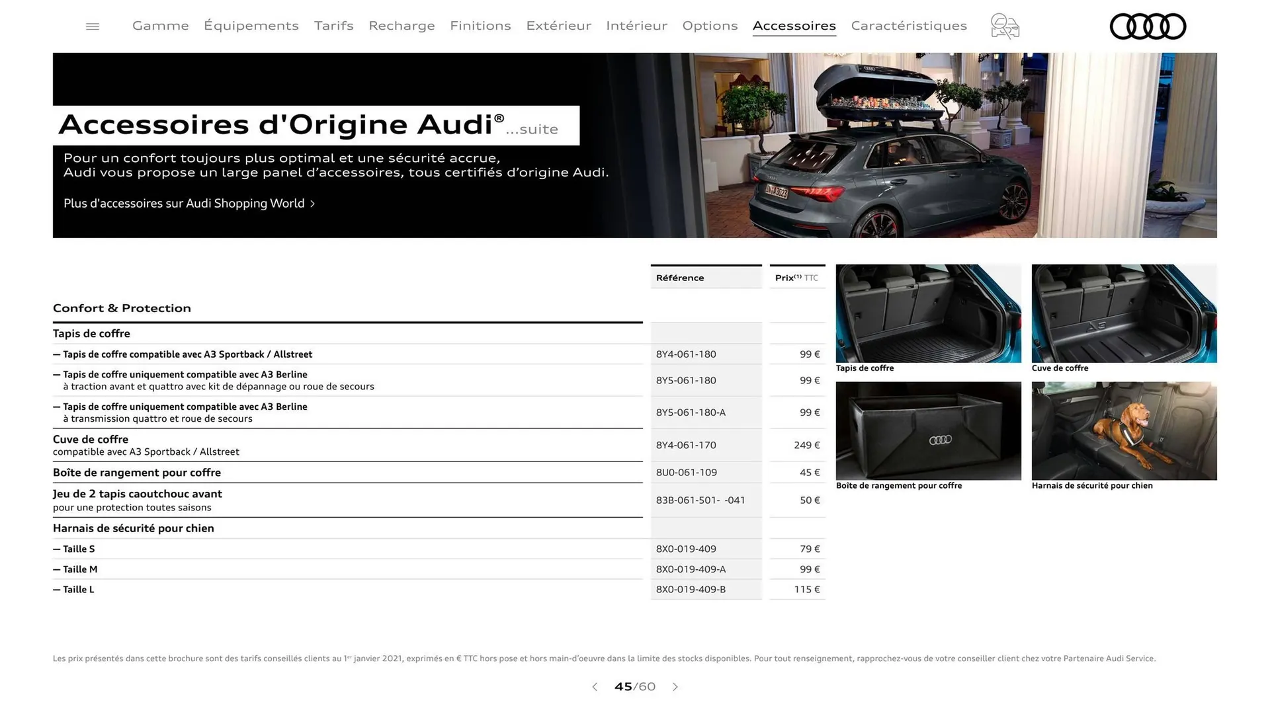Screen dimensions: 1270x714
Task: Click the arrow beside Audi Shopping World
Action: click(x=313, y=204)
